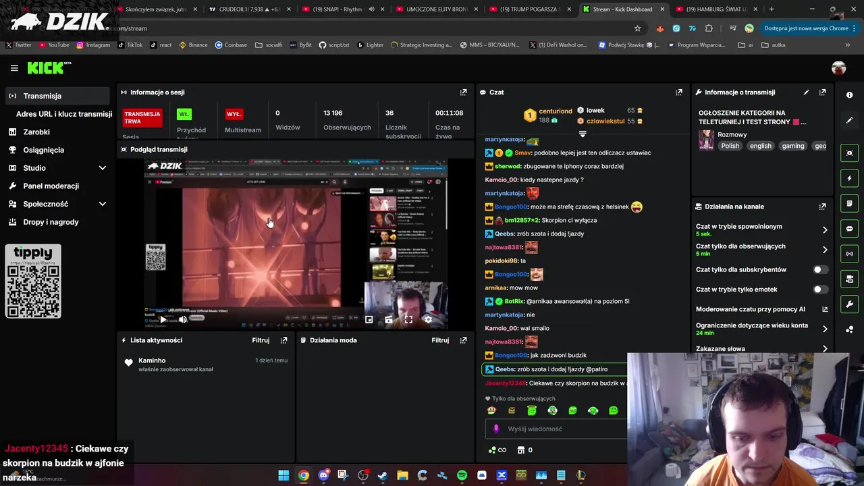Click the three-dots icon at the bottom of the right rail
864x486 pixels.
pyautogui.click(x=850, y=329)
